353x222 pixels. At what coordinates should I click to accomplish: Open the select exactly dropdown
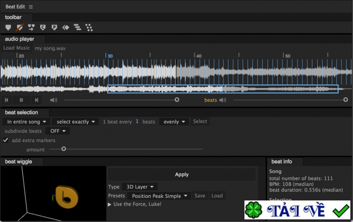pos(75,122)
